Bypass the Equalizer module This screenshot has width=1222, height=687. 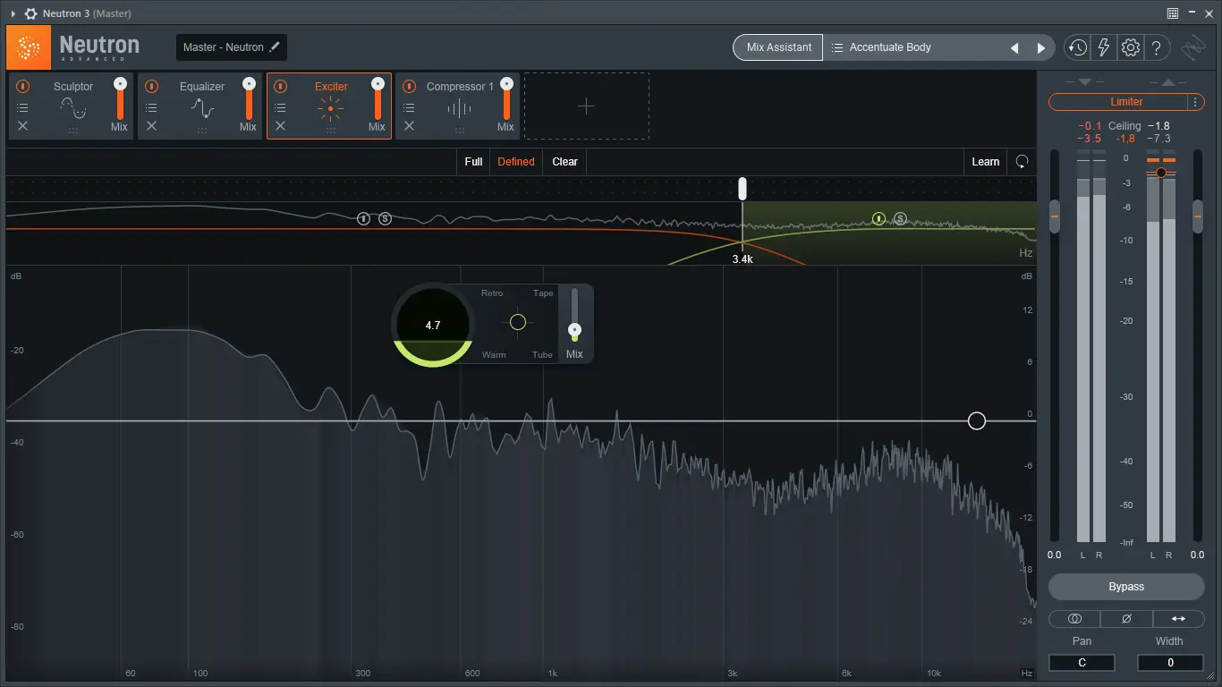151,87
